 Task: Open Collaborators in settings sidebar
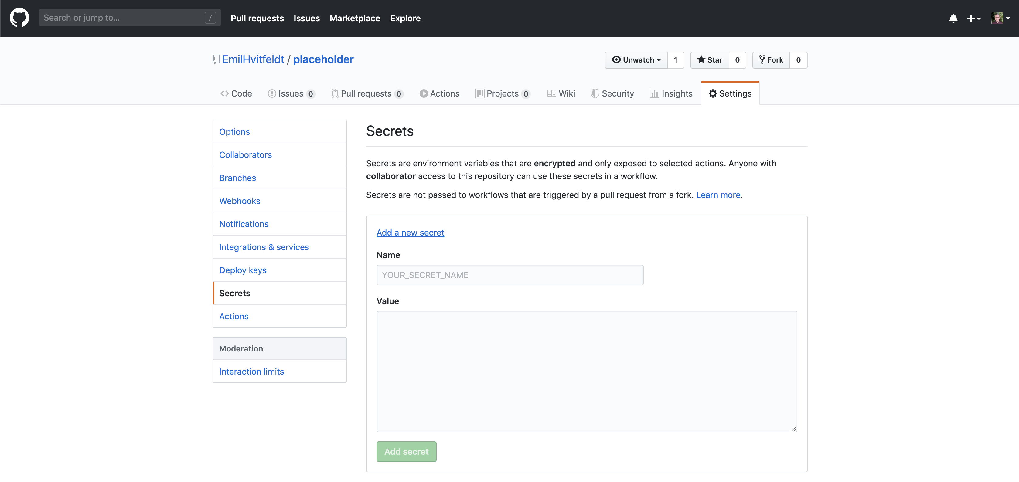tap(280, 154)
